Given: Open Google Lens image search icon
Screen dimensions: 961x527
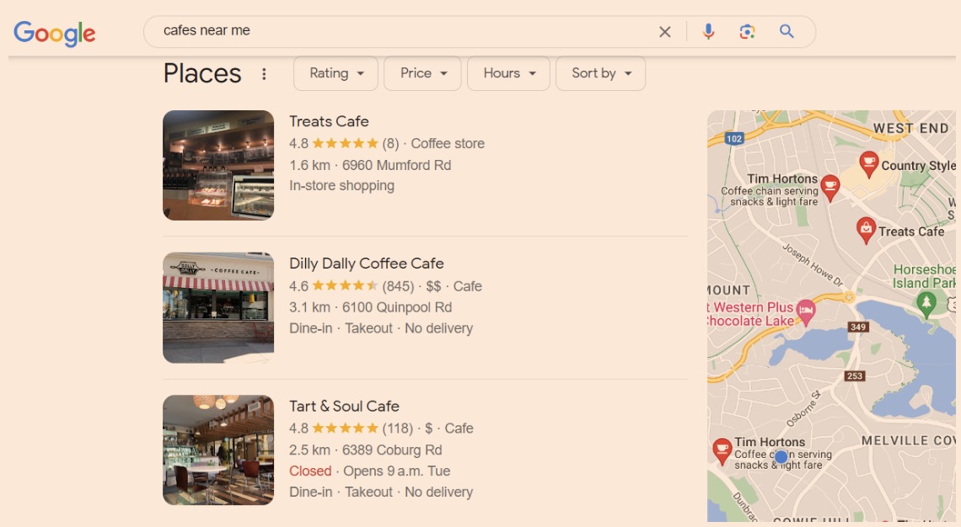Looking at the screenshot, I should click(747, 32).
